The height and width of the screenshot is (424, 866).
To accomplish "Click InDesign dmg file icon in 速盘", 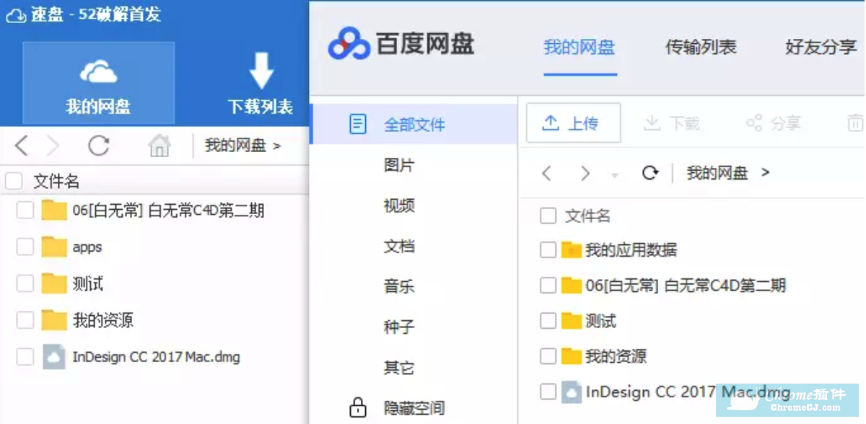I will pos(54,357).
